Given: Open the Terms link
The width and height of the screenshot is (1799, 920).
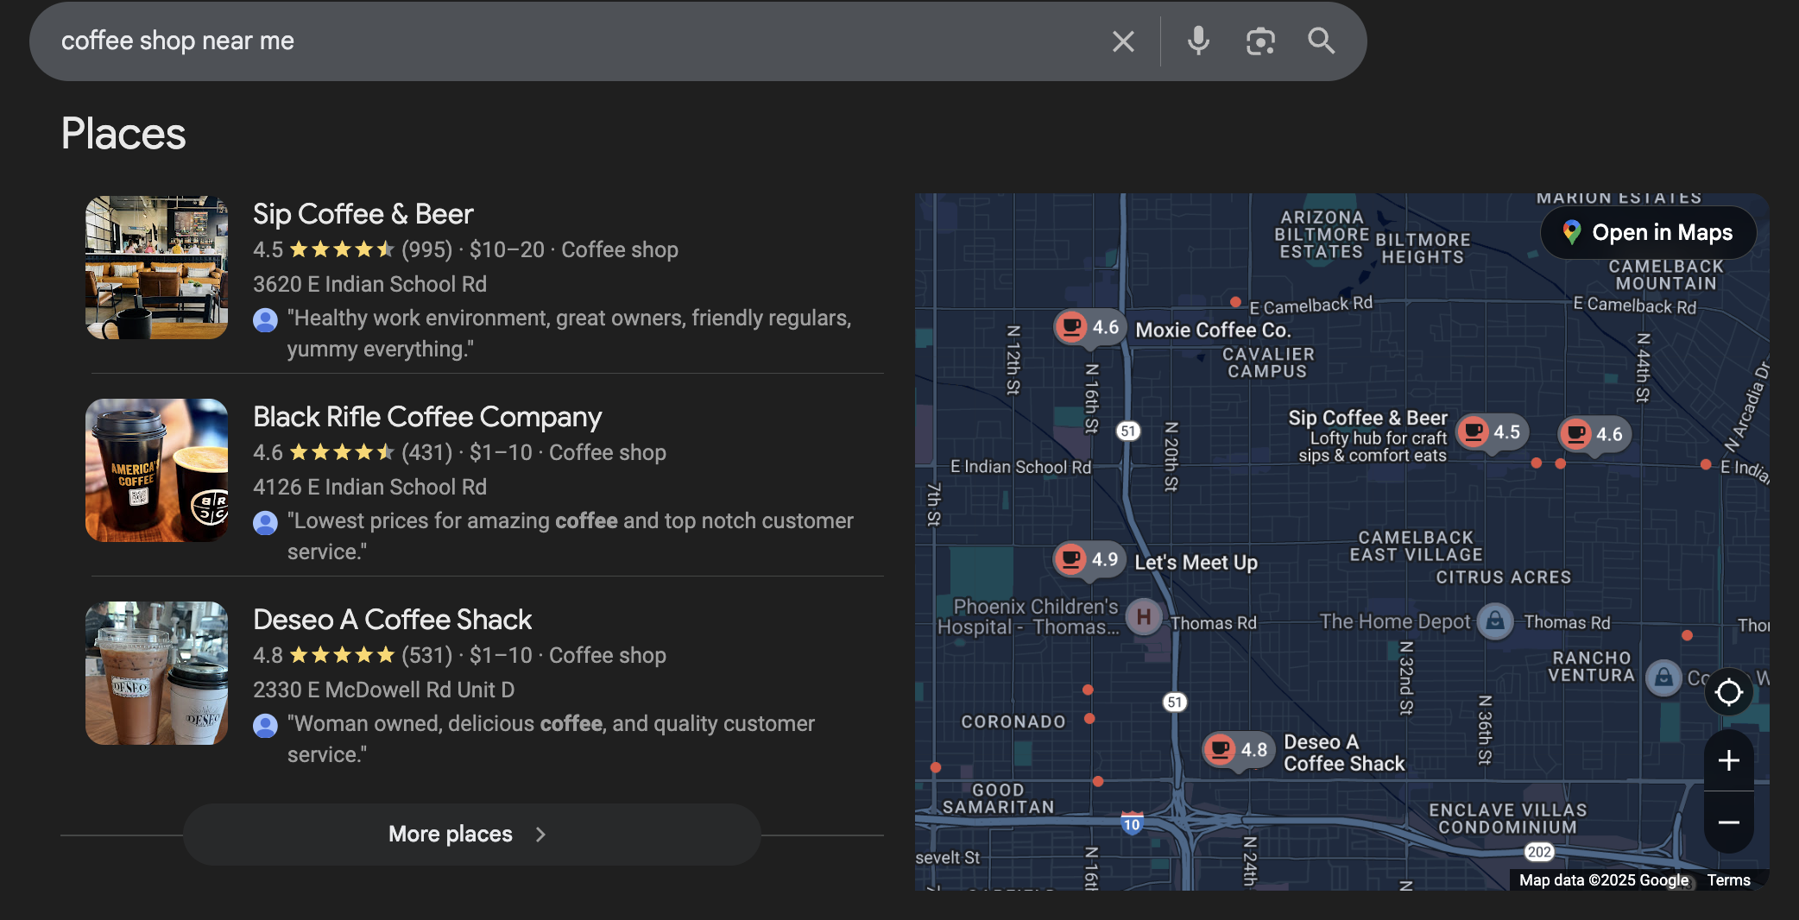Looking at the screenshot, I should coord(1729,879).
